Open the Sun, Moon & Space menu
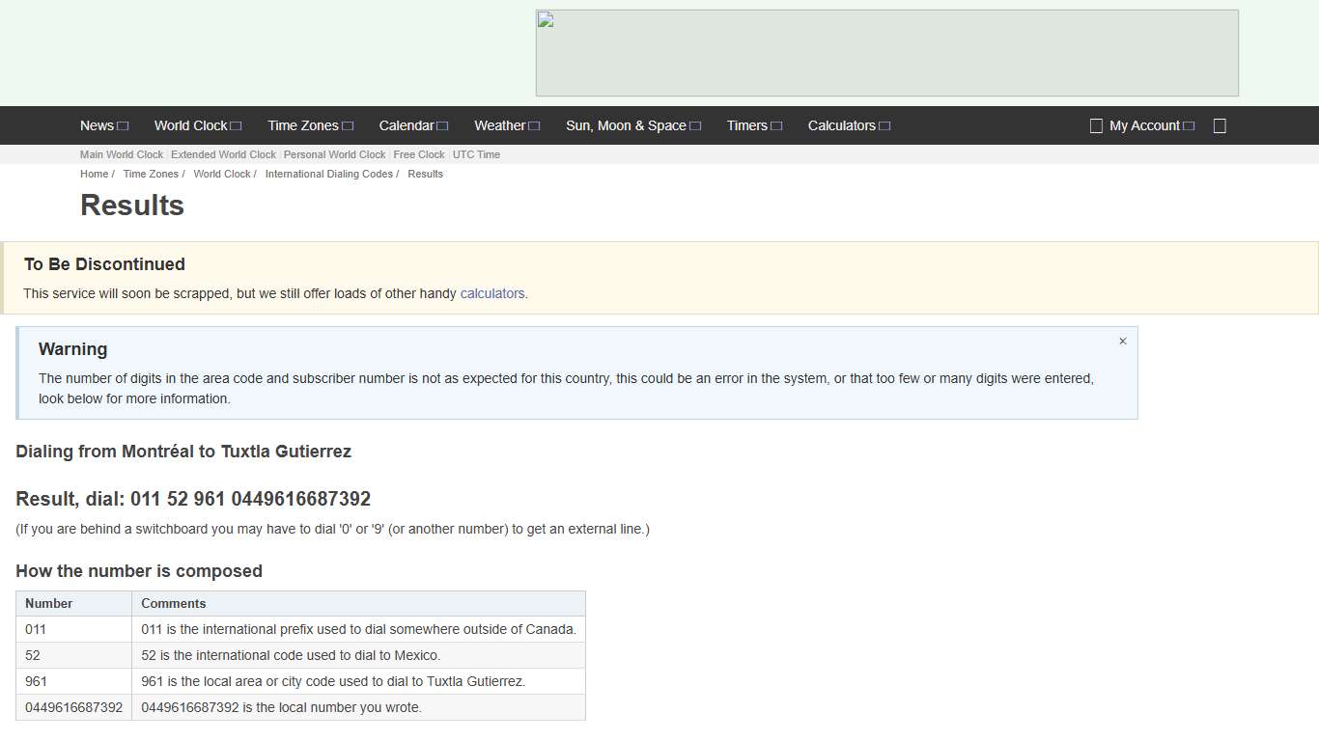The width and height of the screenshot is (1319, 741). 626,125
